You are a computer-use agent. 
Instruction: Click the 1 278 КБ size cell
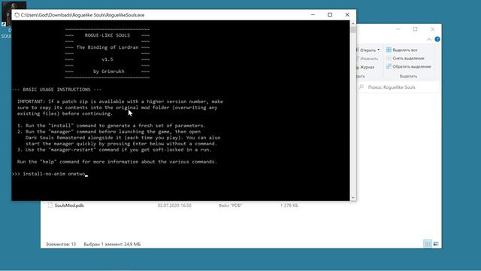click(289, 206)
